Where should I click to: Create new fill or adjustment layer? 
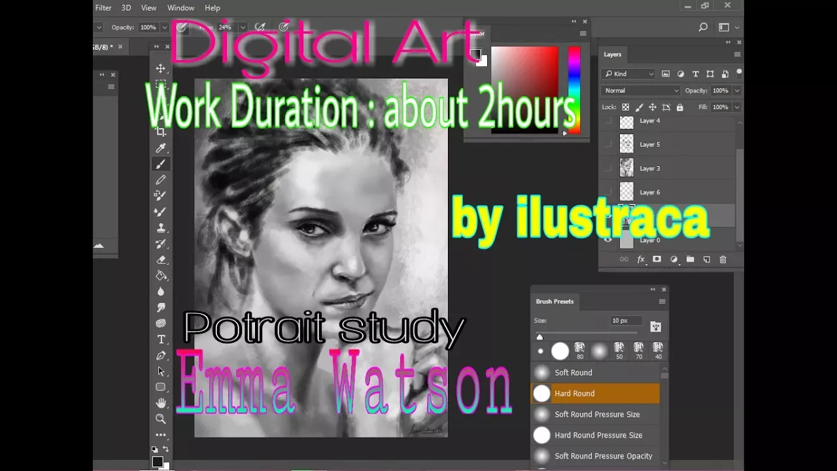pyautogui.click(x=674, y=260)
